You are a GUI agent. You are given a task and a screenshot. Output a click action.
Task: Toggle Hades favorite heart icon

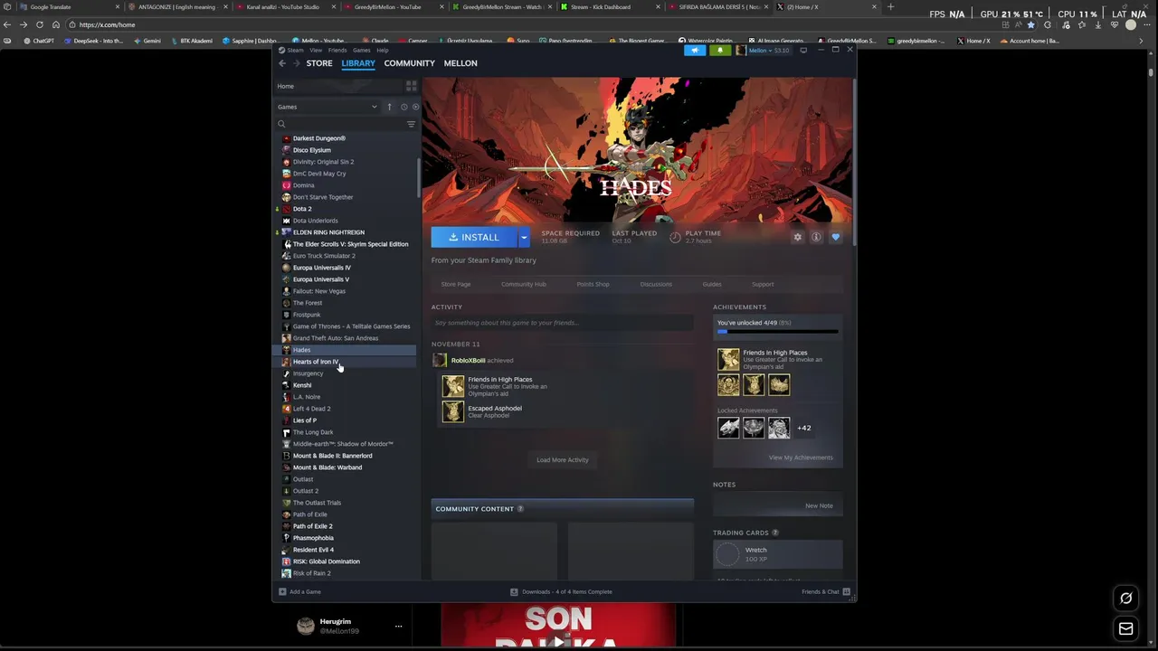coord(835,237)
